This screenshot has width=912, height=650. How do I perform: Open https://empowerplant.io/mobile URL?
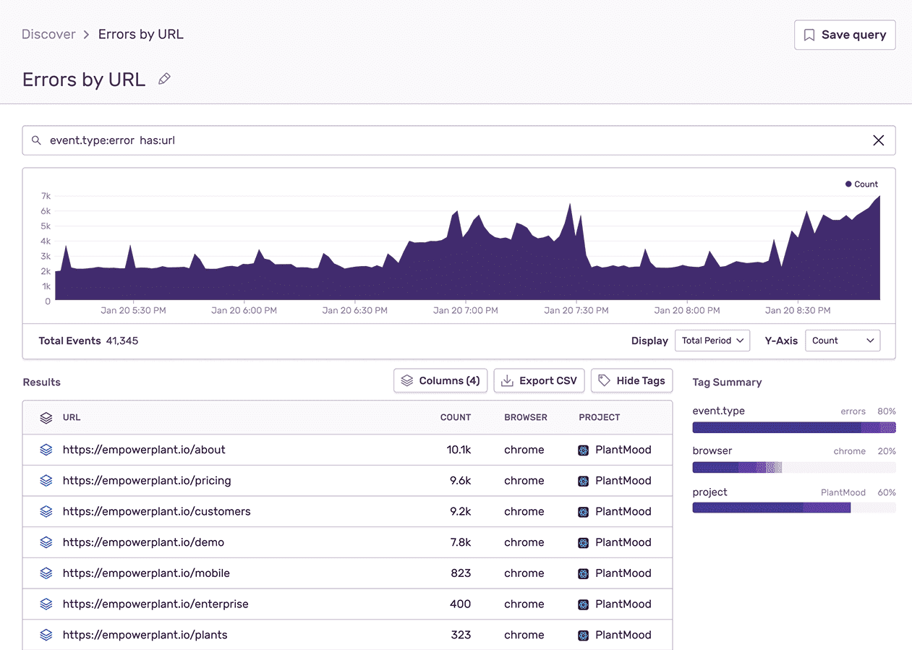[146, 573]
